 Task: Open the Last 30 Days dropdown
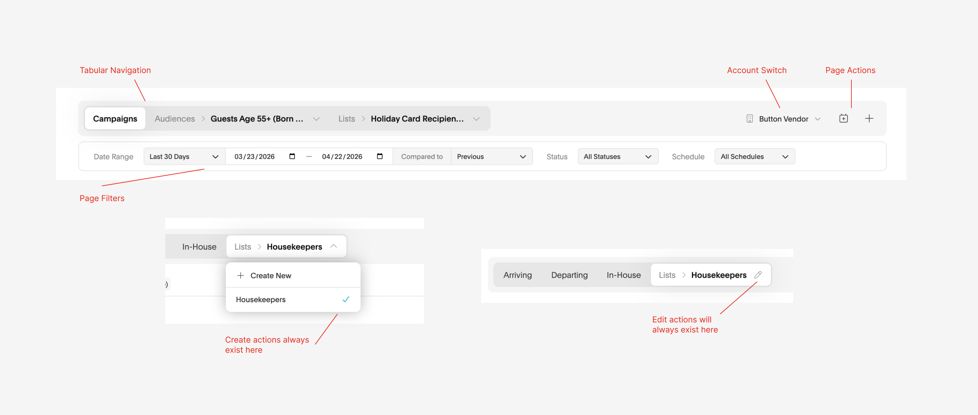coord(184,156)
